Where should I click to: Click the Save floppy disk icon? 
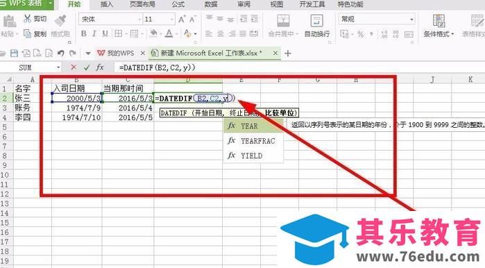pyautogui.click(x=14, y=53)
